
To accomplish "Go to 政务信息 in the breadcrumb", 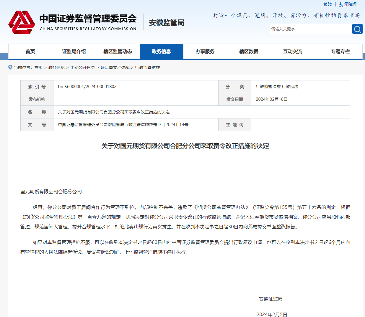I will [56, 67].
